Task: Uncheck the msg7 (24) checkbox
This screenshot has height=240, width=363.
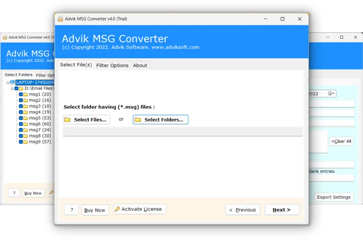Action: (x=21, y=130)
